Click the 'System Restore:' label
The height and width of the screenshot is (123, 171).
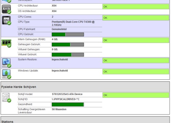[28, 60]
